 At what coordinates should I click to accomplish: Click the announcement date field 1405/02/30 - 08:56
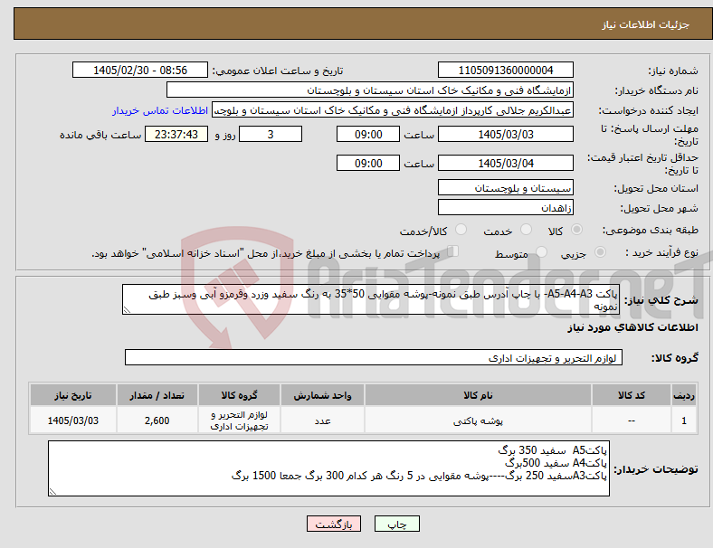[140, 71]
